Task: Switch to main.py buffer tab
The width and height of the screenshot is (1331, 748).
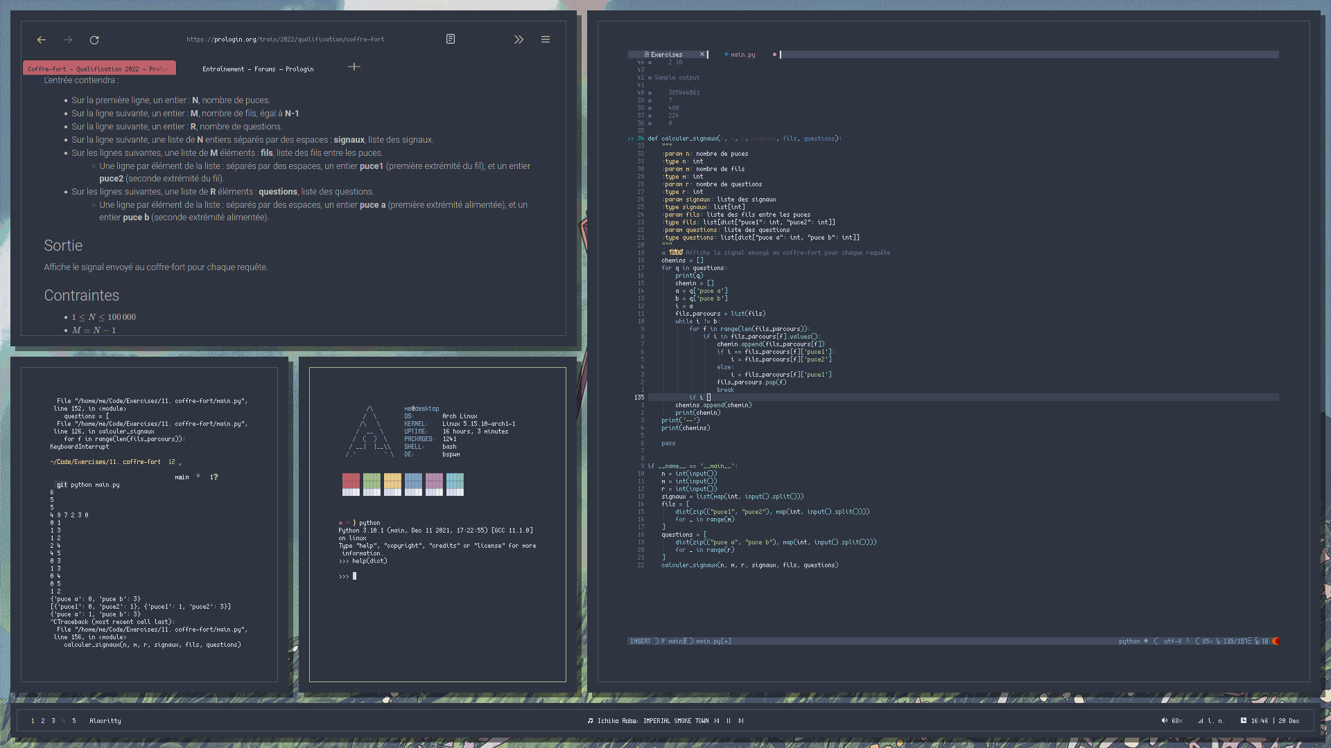Action: [742, 55]
